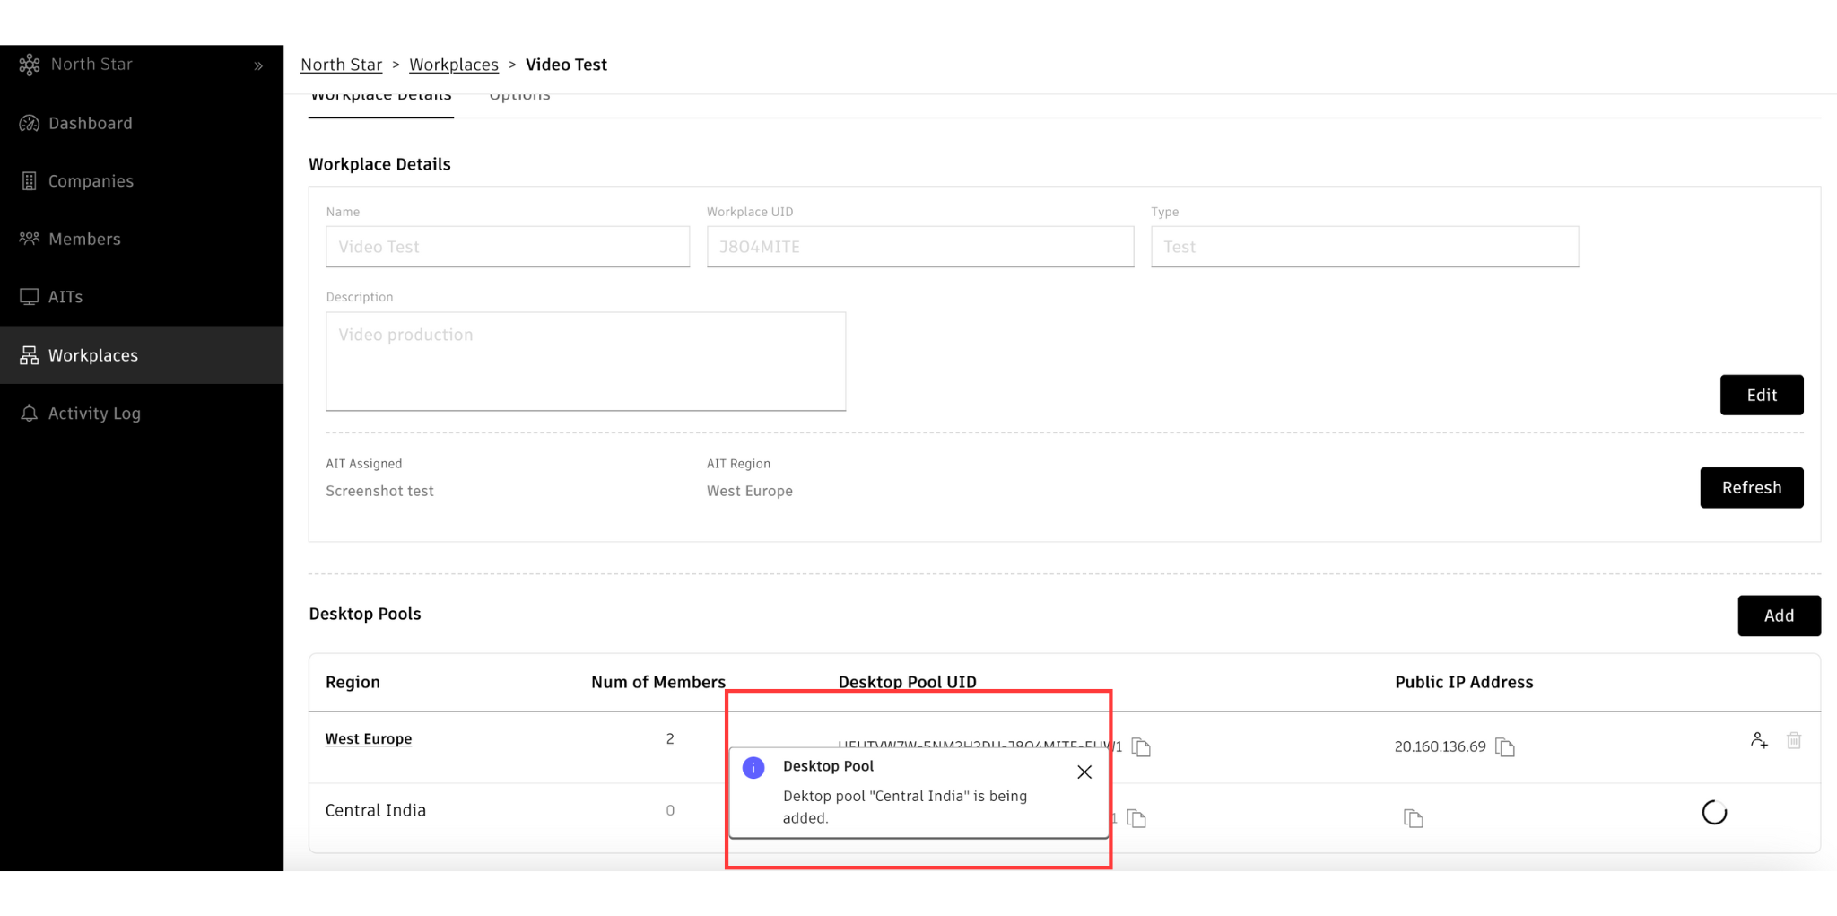Close the Desktop Pool notification
1837x916 pixels.
(1084, 772)
